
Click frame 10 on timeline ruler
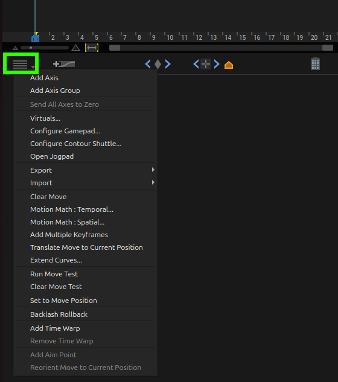[x=170, y=37]
